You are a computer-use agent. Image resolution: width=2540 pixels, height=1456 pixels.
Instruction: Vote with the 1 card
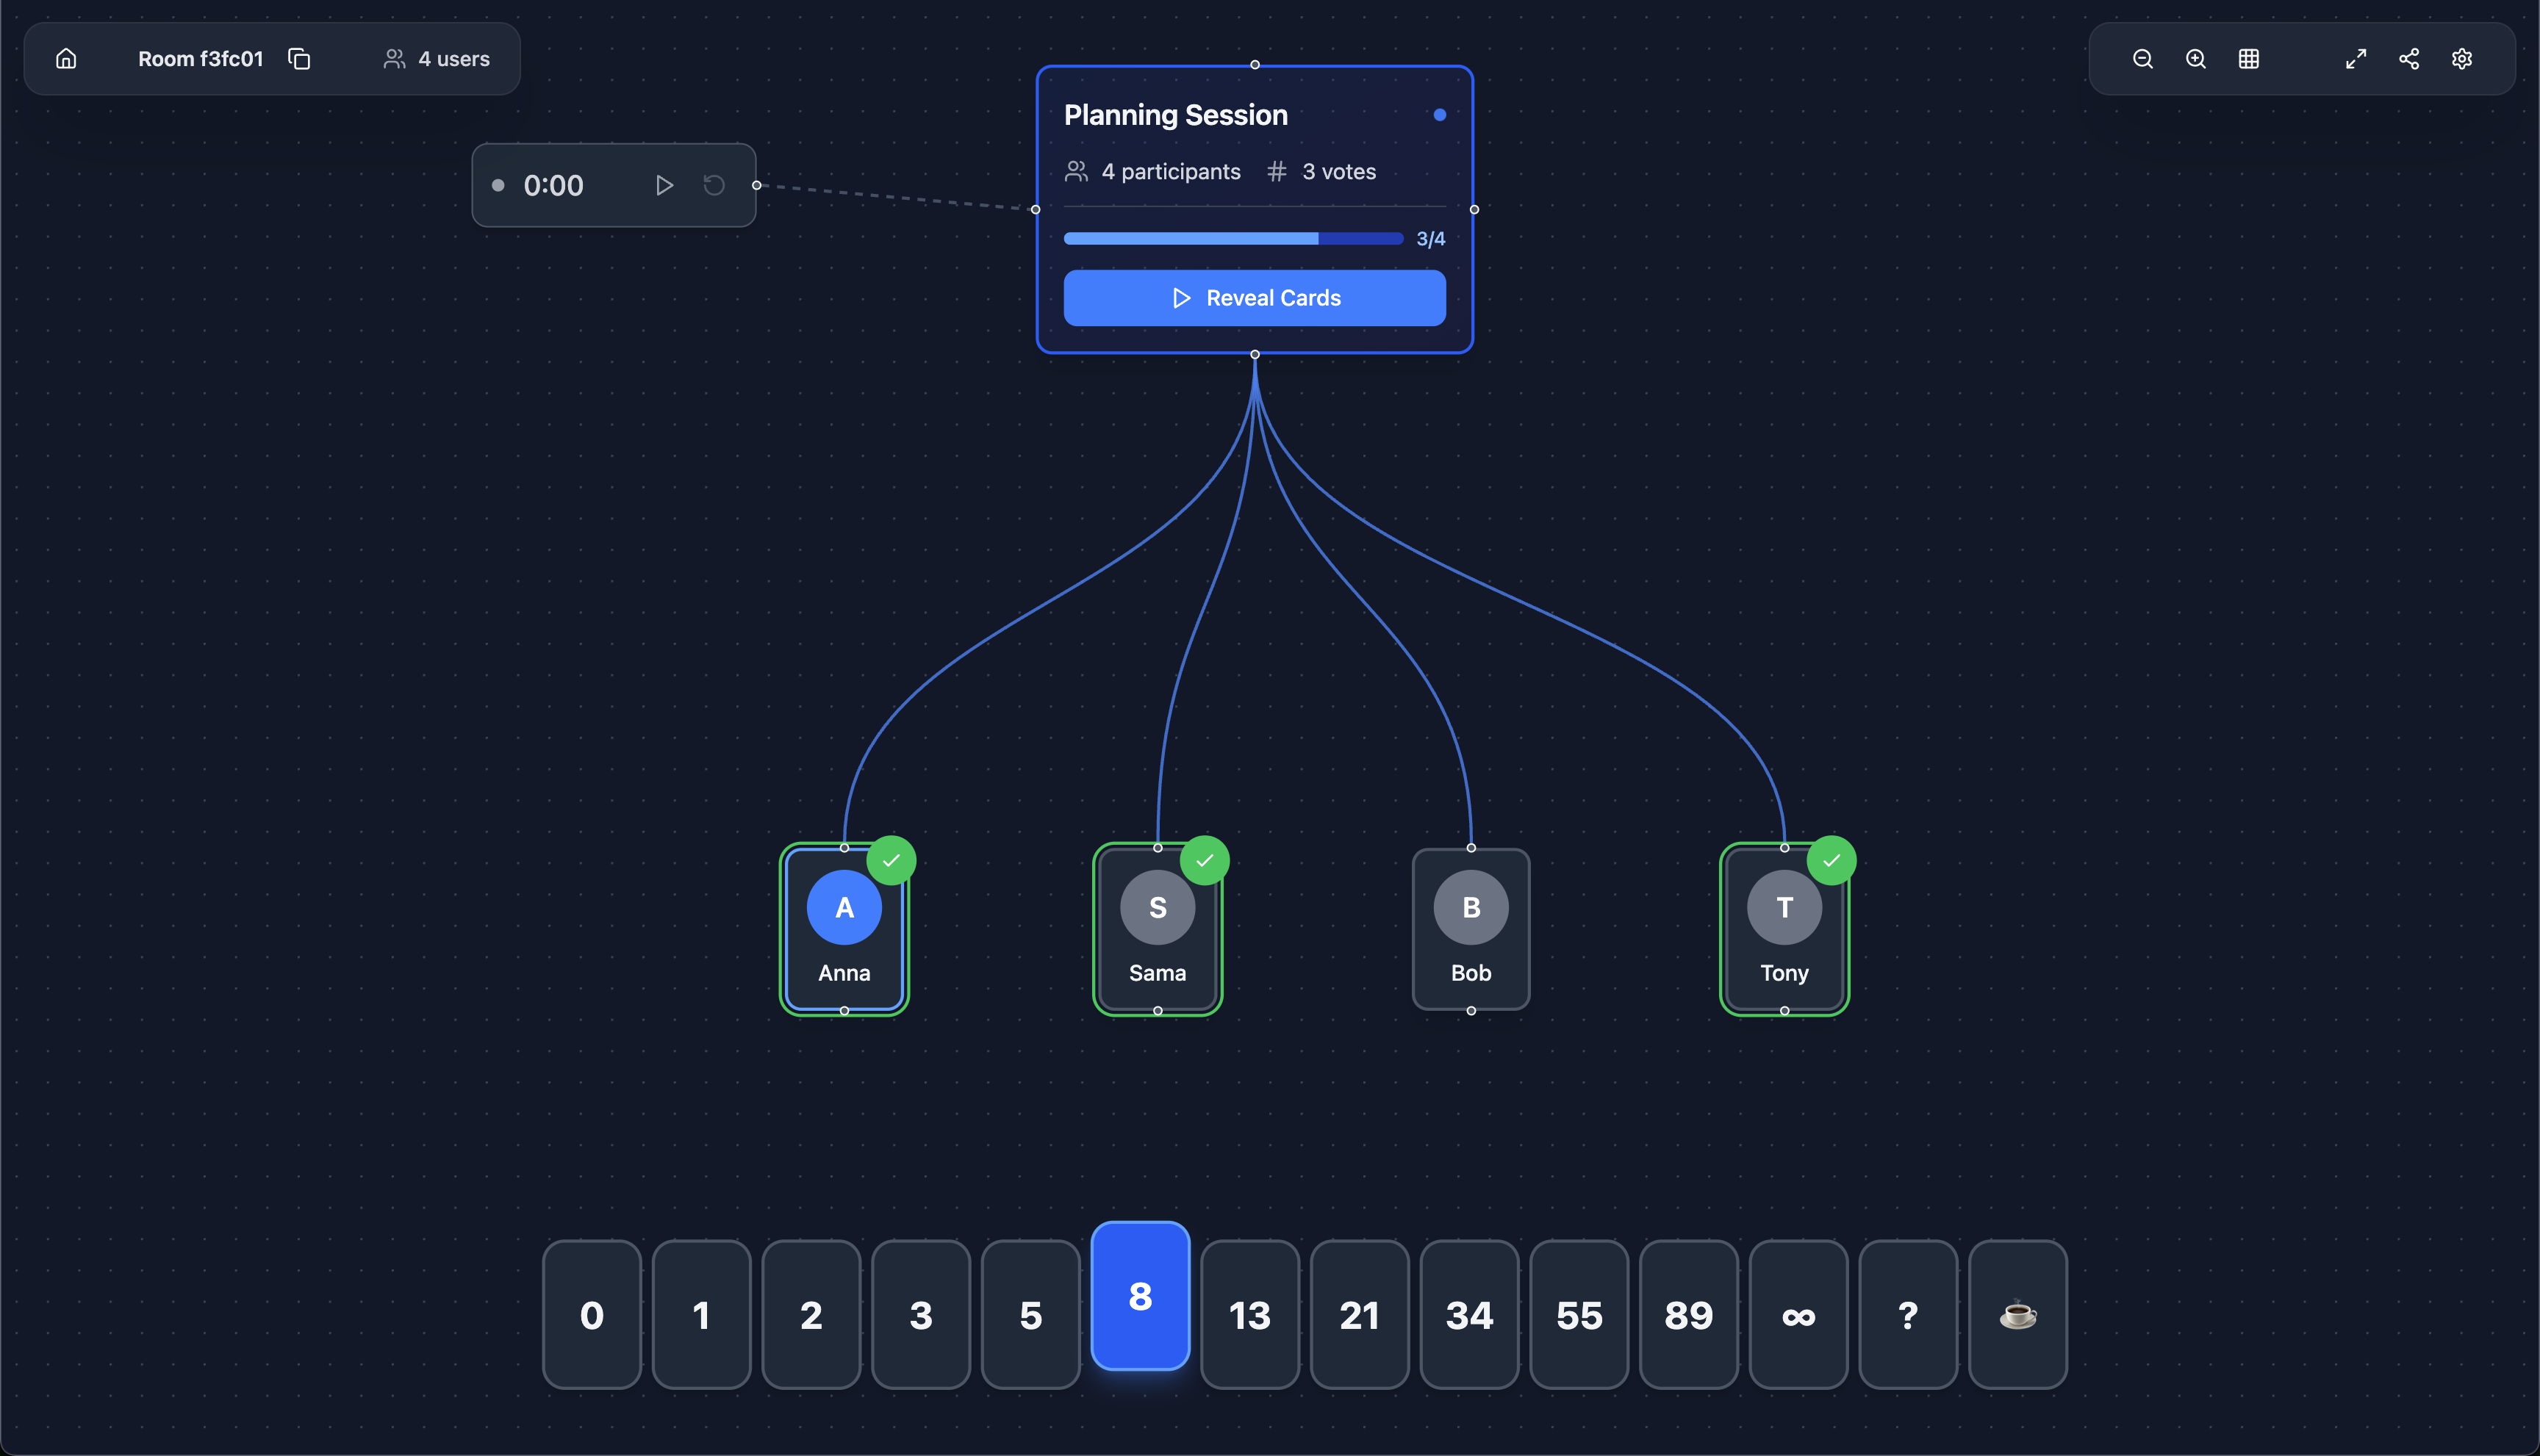[701, 1315]
